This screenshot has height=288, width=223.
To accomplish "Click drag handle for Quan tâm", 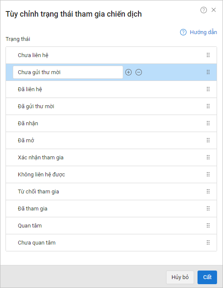I will [x=208, y=225].
